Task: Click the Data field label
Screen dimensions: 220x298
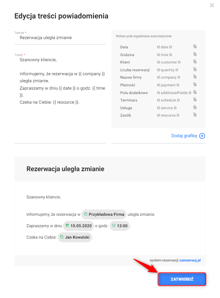Action: [x=124, y=47]
